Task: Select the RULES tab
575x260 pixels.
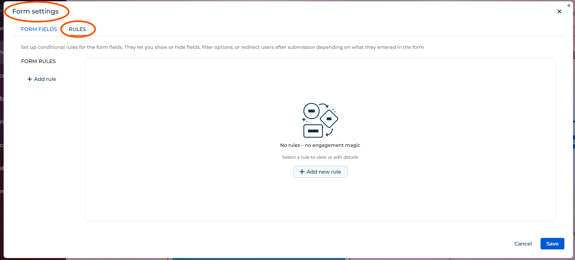Action: tap(77, 29)
